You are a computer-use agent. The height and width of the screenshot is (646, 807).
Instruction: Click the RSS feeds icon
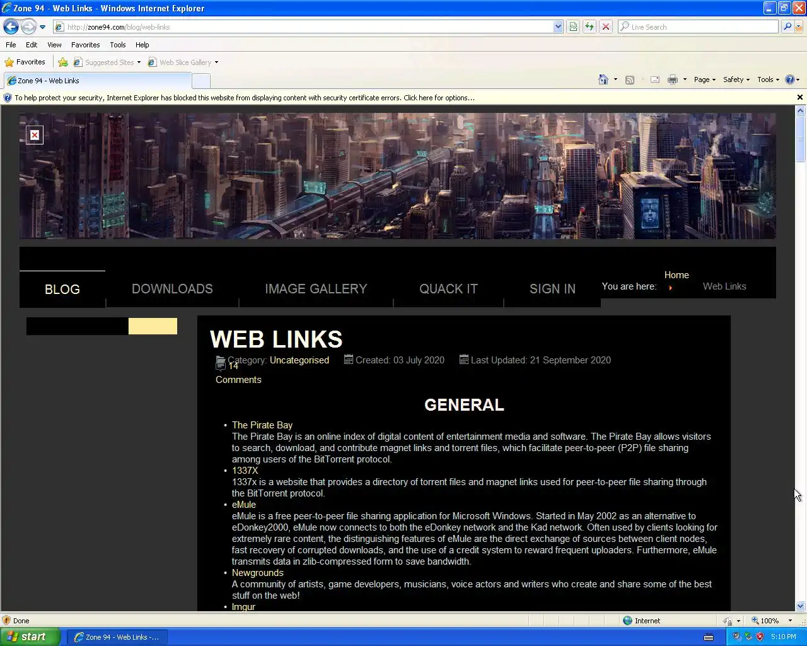[629, 79]
